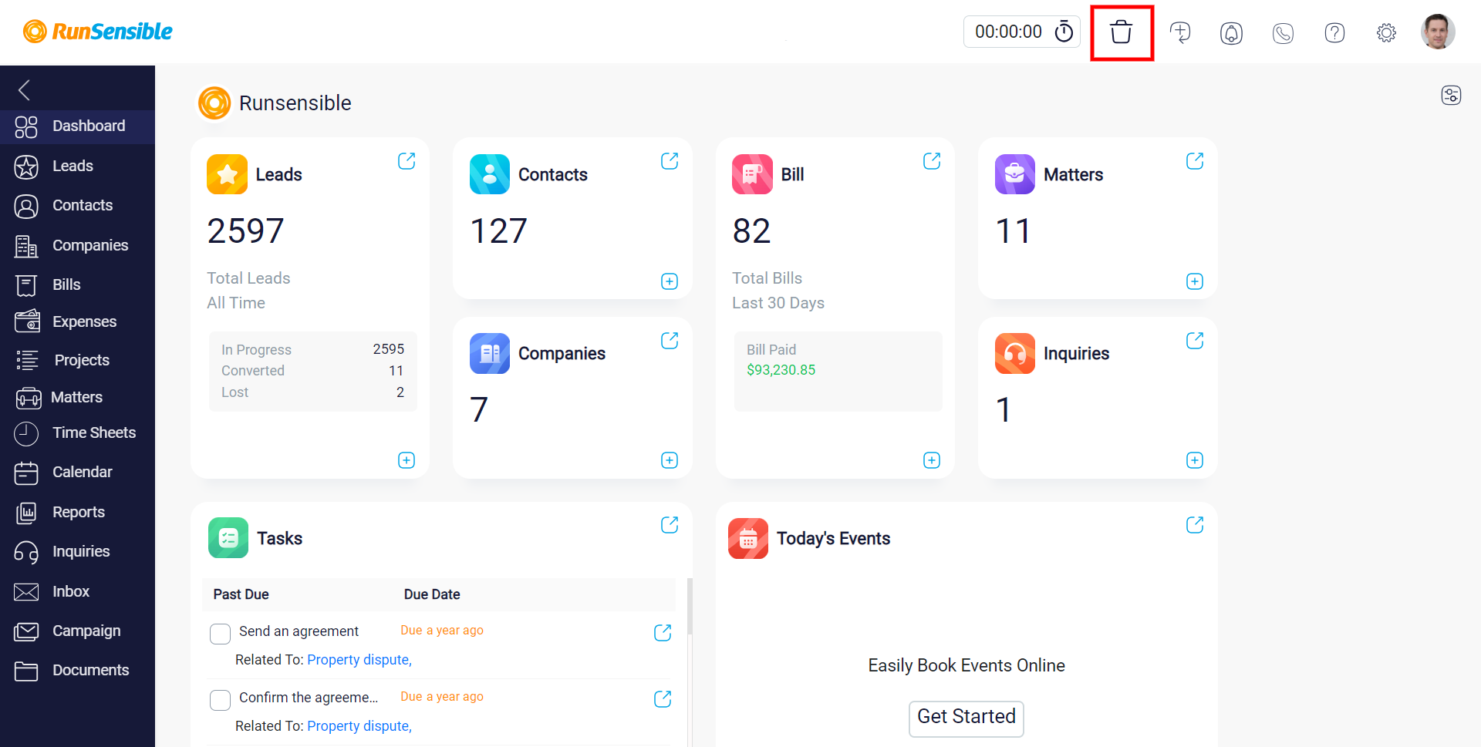Check the 'Confirm the agreeme...' task checkbox

point(220,700)
